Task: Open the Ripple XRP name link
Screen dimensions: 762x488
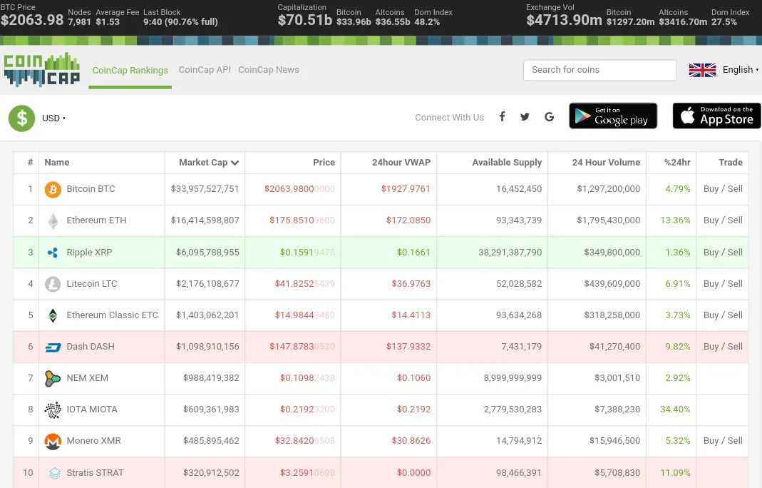Action: coord(89,252)
